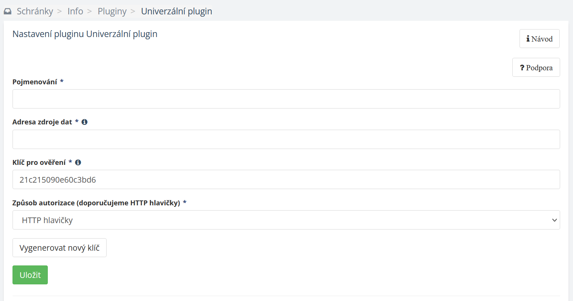This screenshot has width=573, height=301.
Task: Click into the Adresa zdroje dat field
Action: pyautogui.click(x=286, y=139)
